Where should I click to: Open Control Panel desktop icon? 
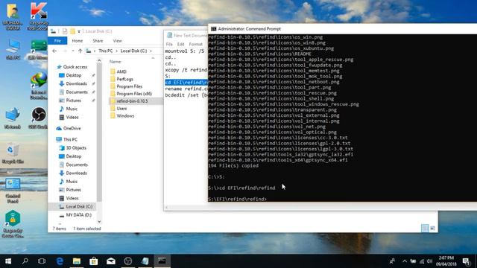(x=13, y=191)
